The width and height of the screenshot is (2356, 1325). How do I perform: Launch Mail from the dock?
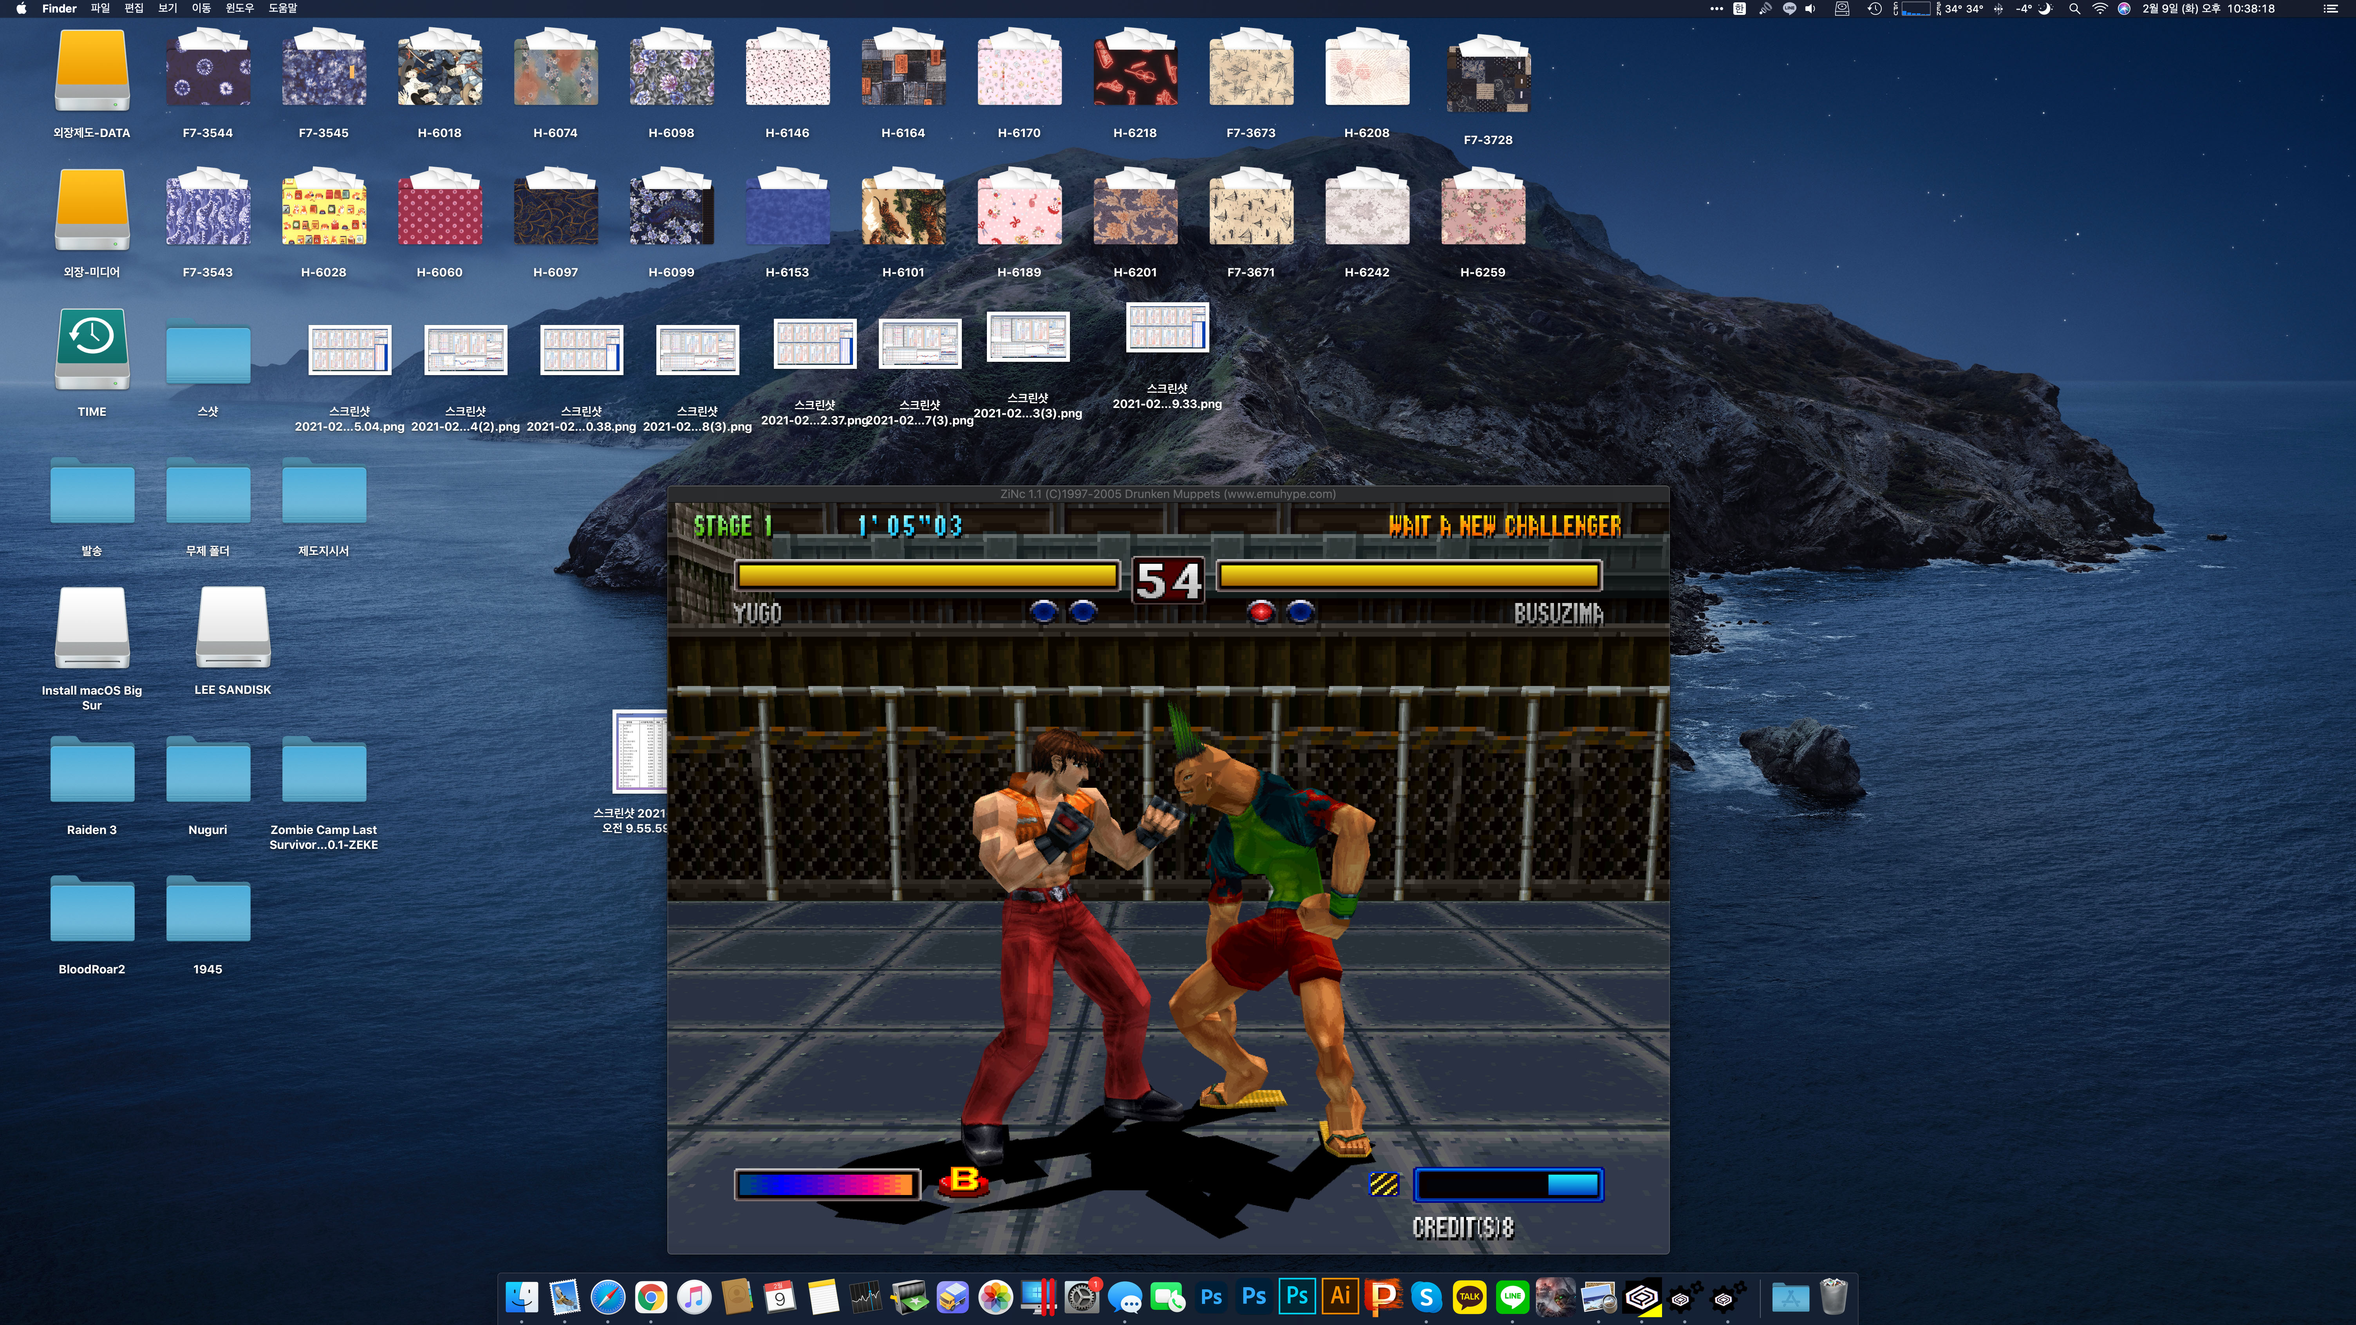click(564, 1297)
